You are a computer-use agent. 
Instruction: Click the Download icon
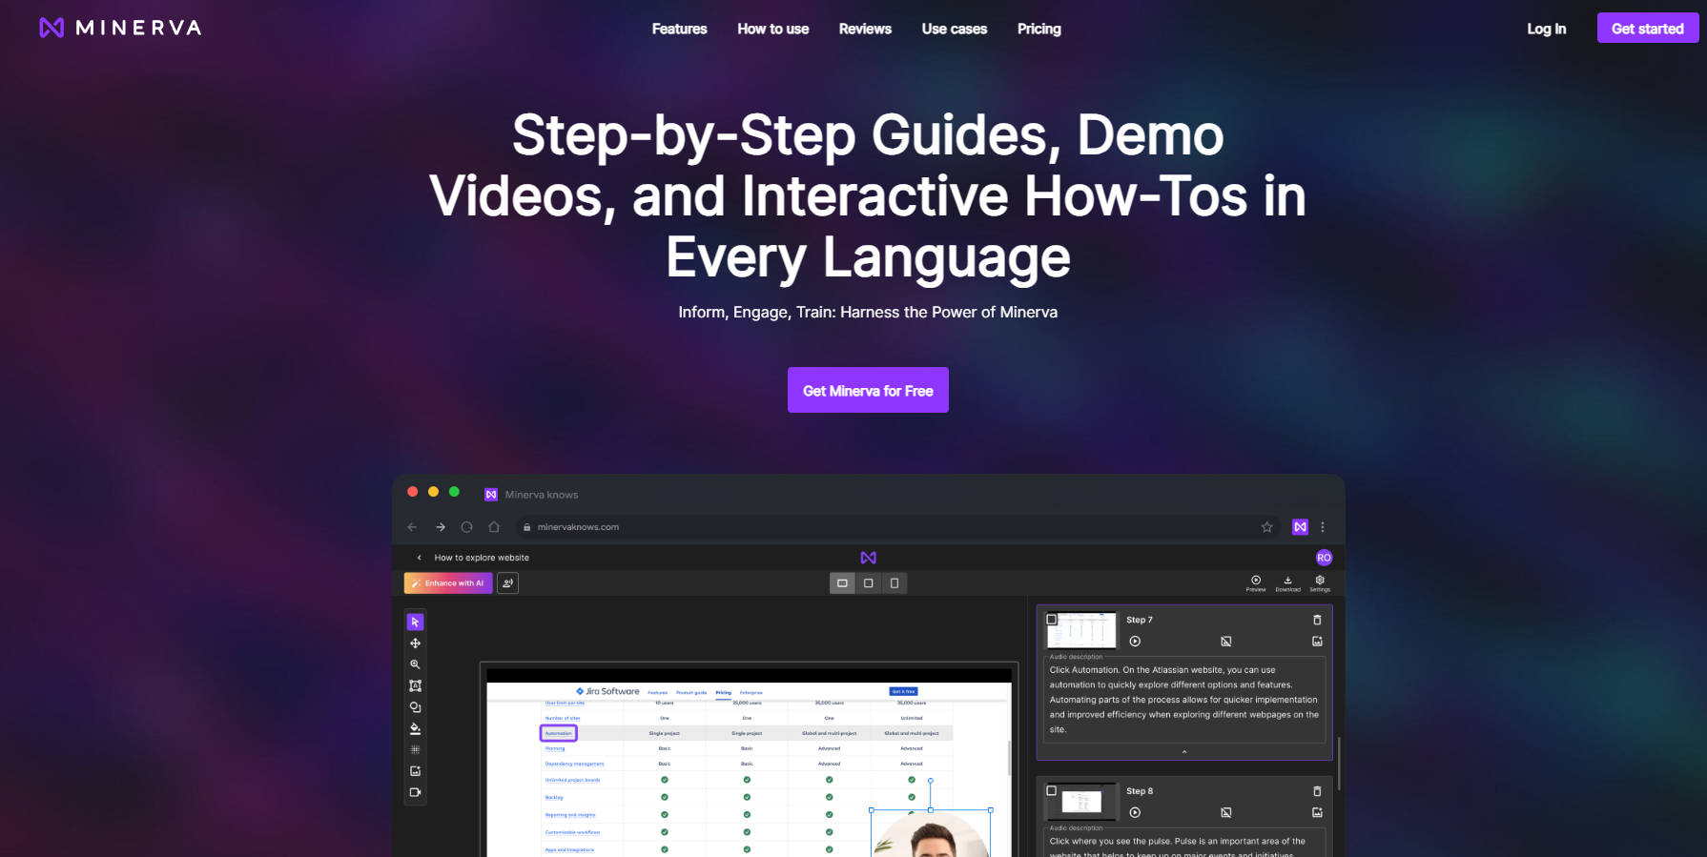(x=1287, y=582)
